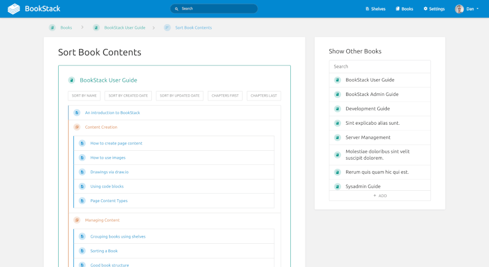Click page icon for How to create page content
This screenshot has width=489, height=267.
tap(82, 143)
